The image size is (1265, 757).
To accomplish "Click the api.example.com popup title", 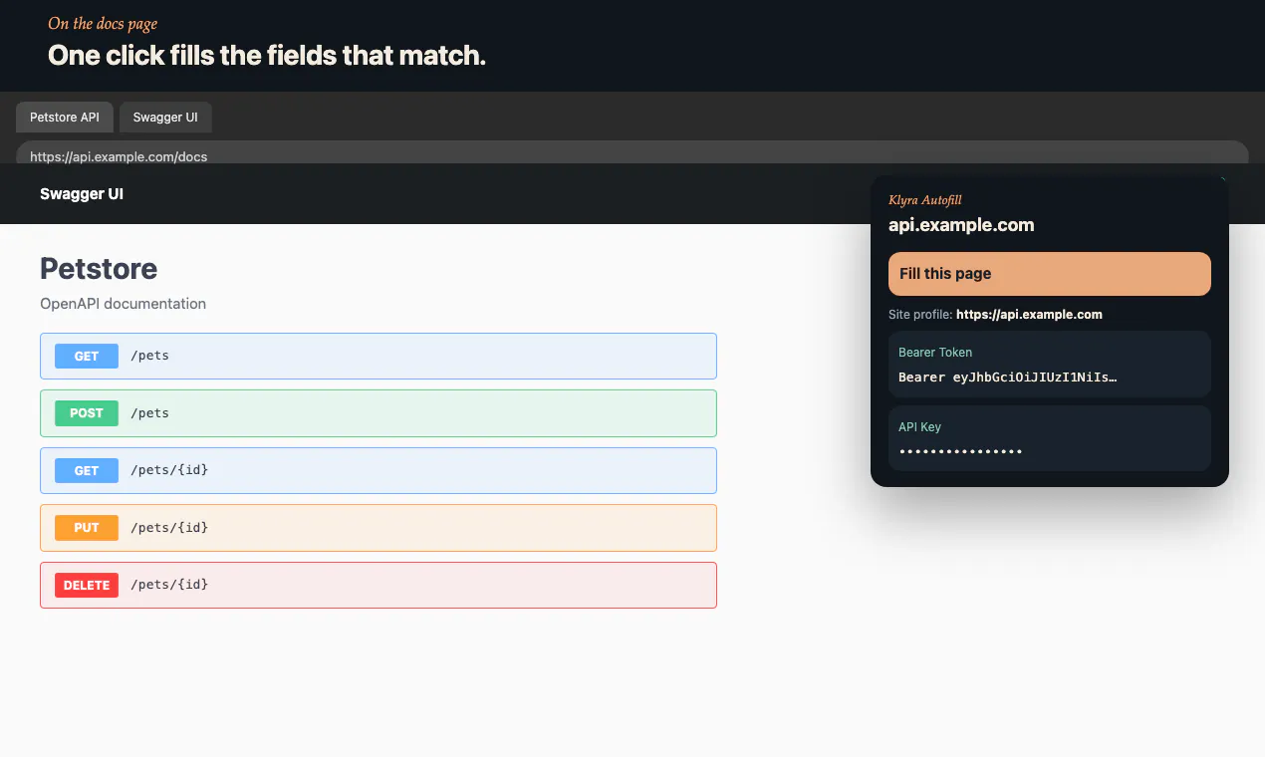I will point(961,225).
